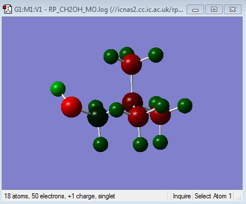This screenshot has width=246, height=204.
Task: Click the resize grip in status bar corner
Action: tap(239, 198)
